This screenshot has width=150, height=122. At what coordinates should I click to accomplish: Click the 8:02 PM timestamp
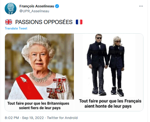coord(12,118)
